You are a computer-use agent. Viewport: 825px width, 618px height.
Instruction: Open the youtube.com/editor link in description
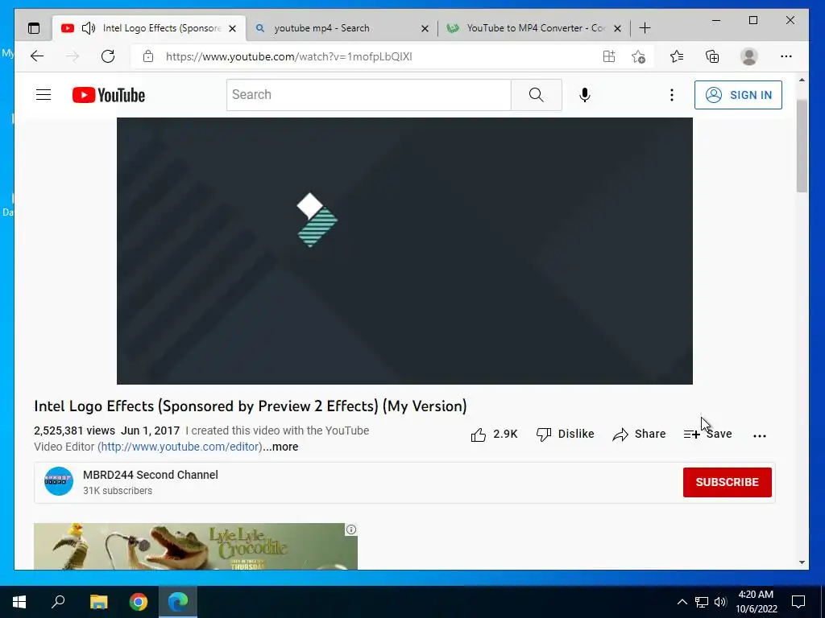(x=181, y=447)
